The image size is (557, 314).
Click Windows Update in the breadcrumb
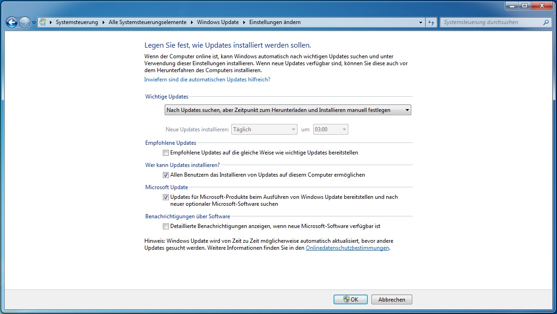click(218, 22)
